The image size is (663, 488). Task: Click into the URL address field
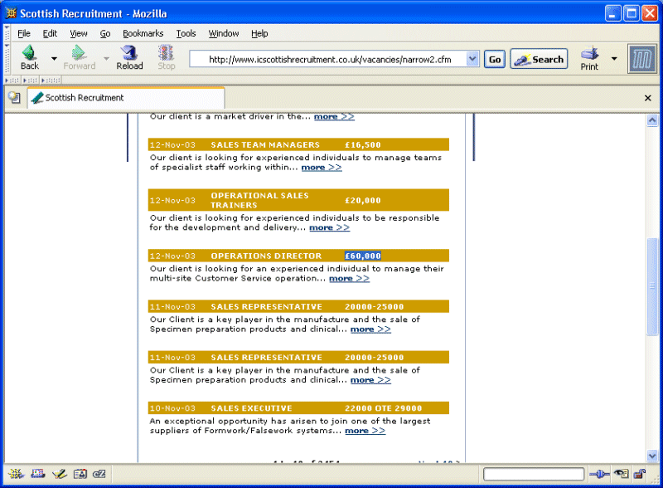click(328, 59)
